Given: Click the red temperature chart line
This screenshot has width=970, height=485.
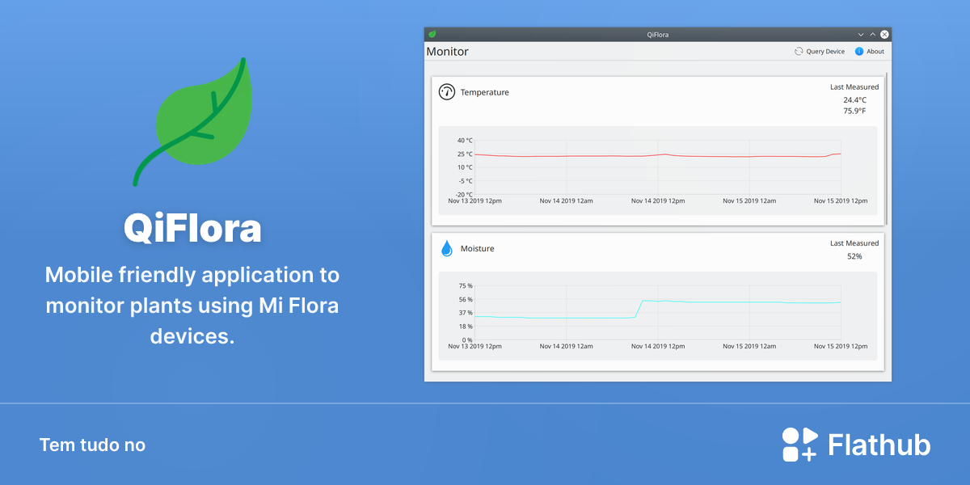Looking at the screenshot, I should [657, 155].
